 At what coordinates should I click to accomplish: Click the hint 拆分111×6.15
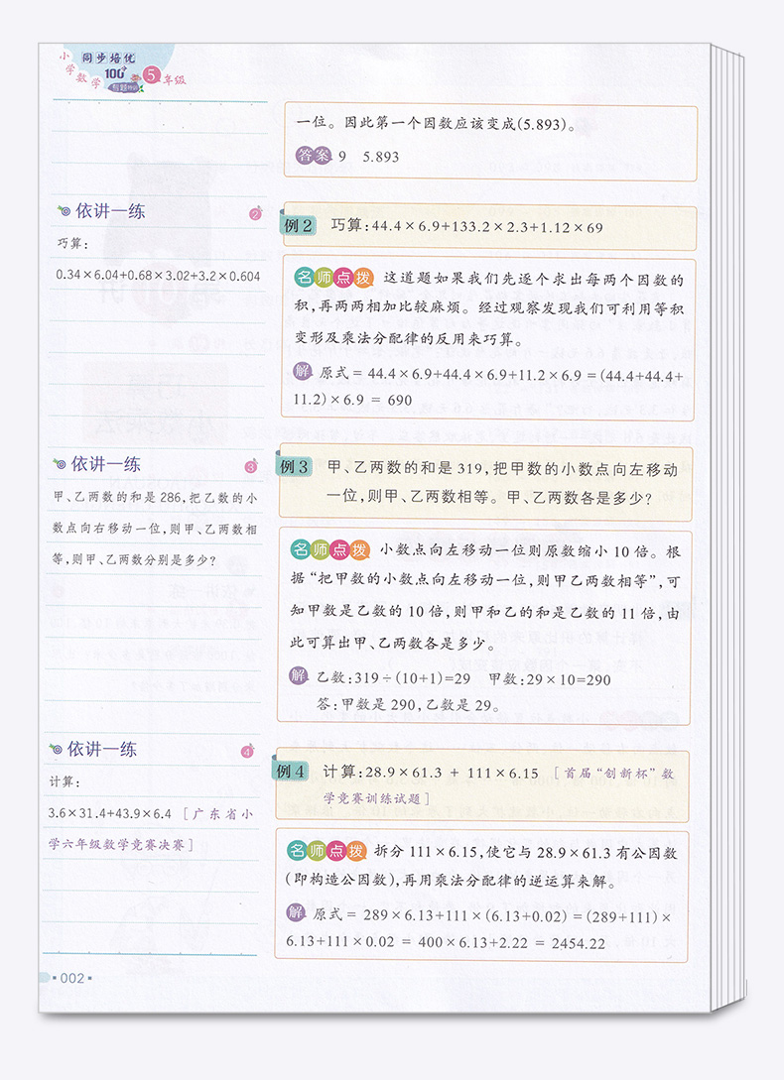pyautogui.click(x=426, y=851)
